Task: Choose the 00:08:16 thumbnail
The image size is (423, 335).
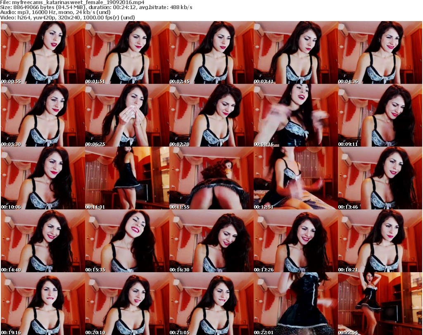Action: click(295, 115)
